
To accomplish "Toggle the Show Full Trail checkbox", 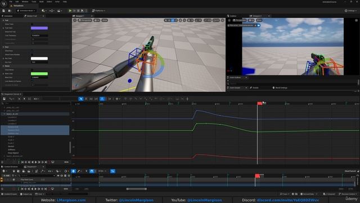I will [x=32, y=32].
